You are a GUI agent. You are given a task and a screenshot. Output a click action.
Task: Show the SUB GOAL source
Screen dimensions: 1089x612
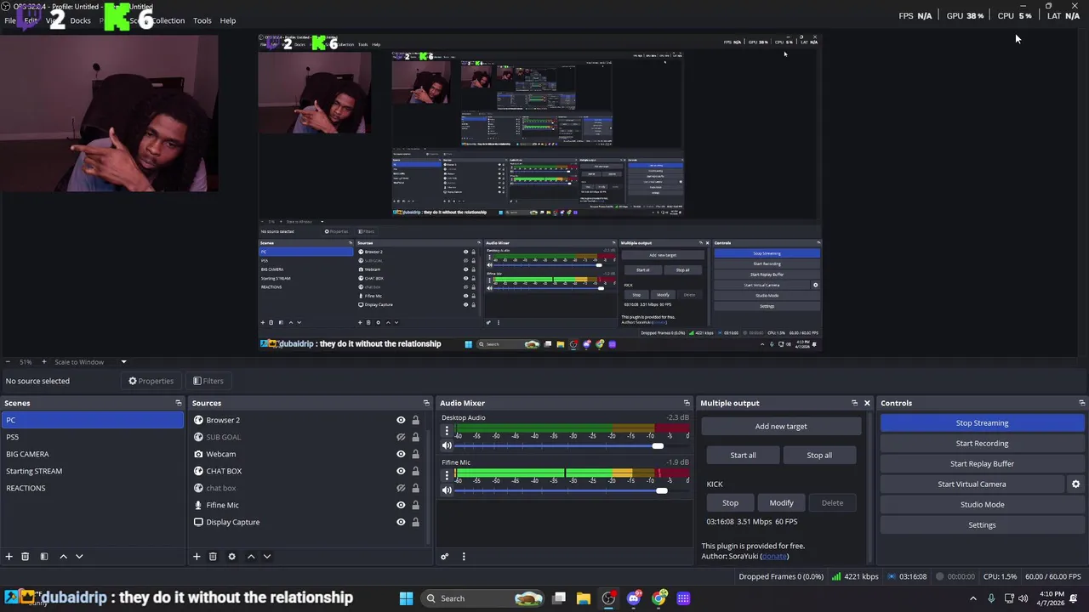(x=401, y=437)
